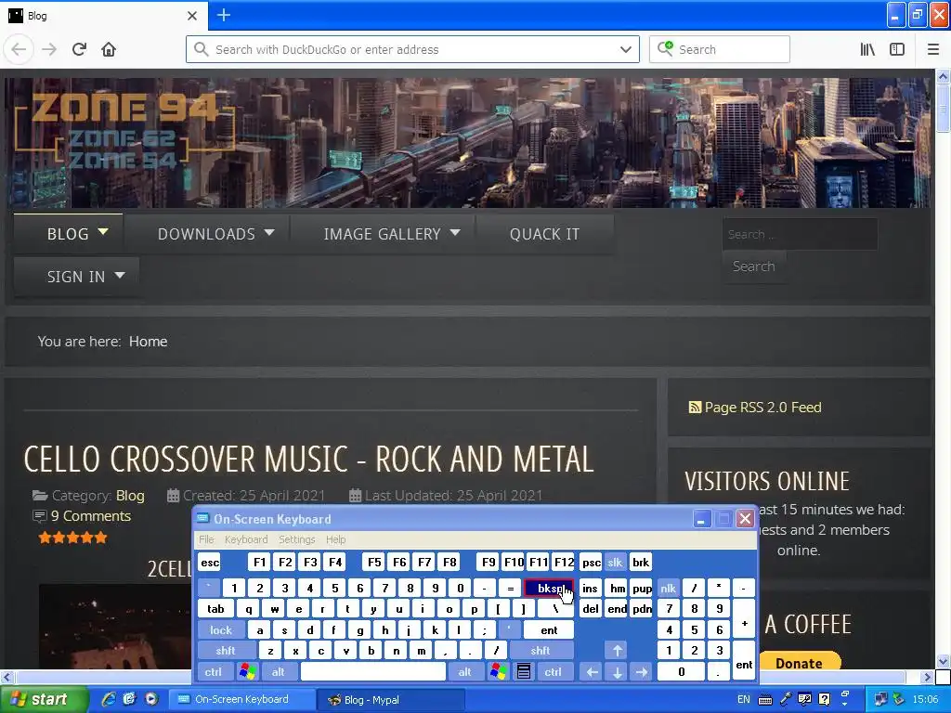Click the browser Forward arrow button
The image size is (951, 713).
[48, 49]
